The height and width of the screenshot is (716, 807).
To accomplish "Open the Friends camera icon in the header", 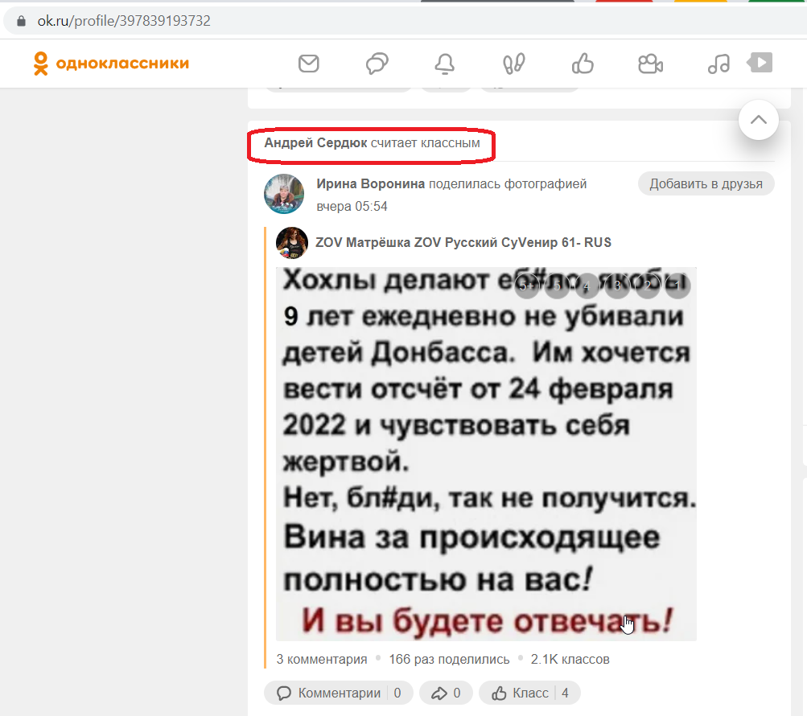I will pyautogui.click(x=651, y=64).
